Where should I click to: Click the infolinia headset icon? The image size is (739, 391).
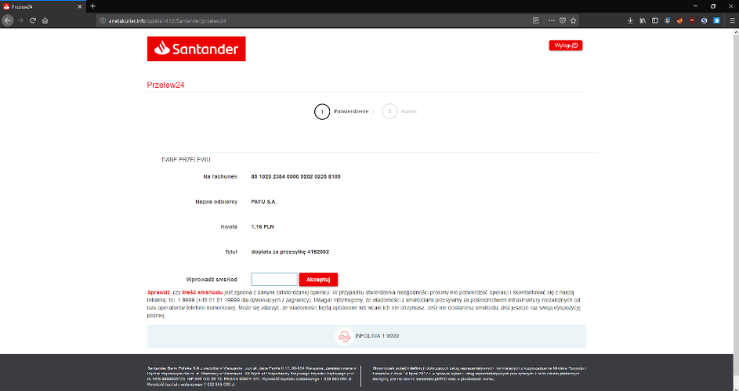click(344, 336)
